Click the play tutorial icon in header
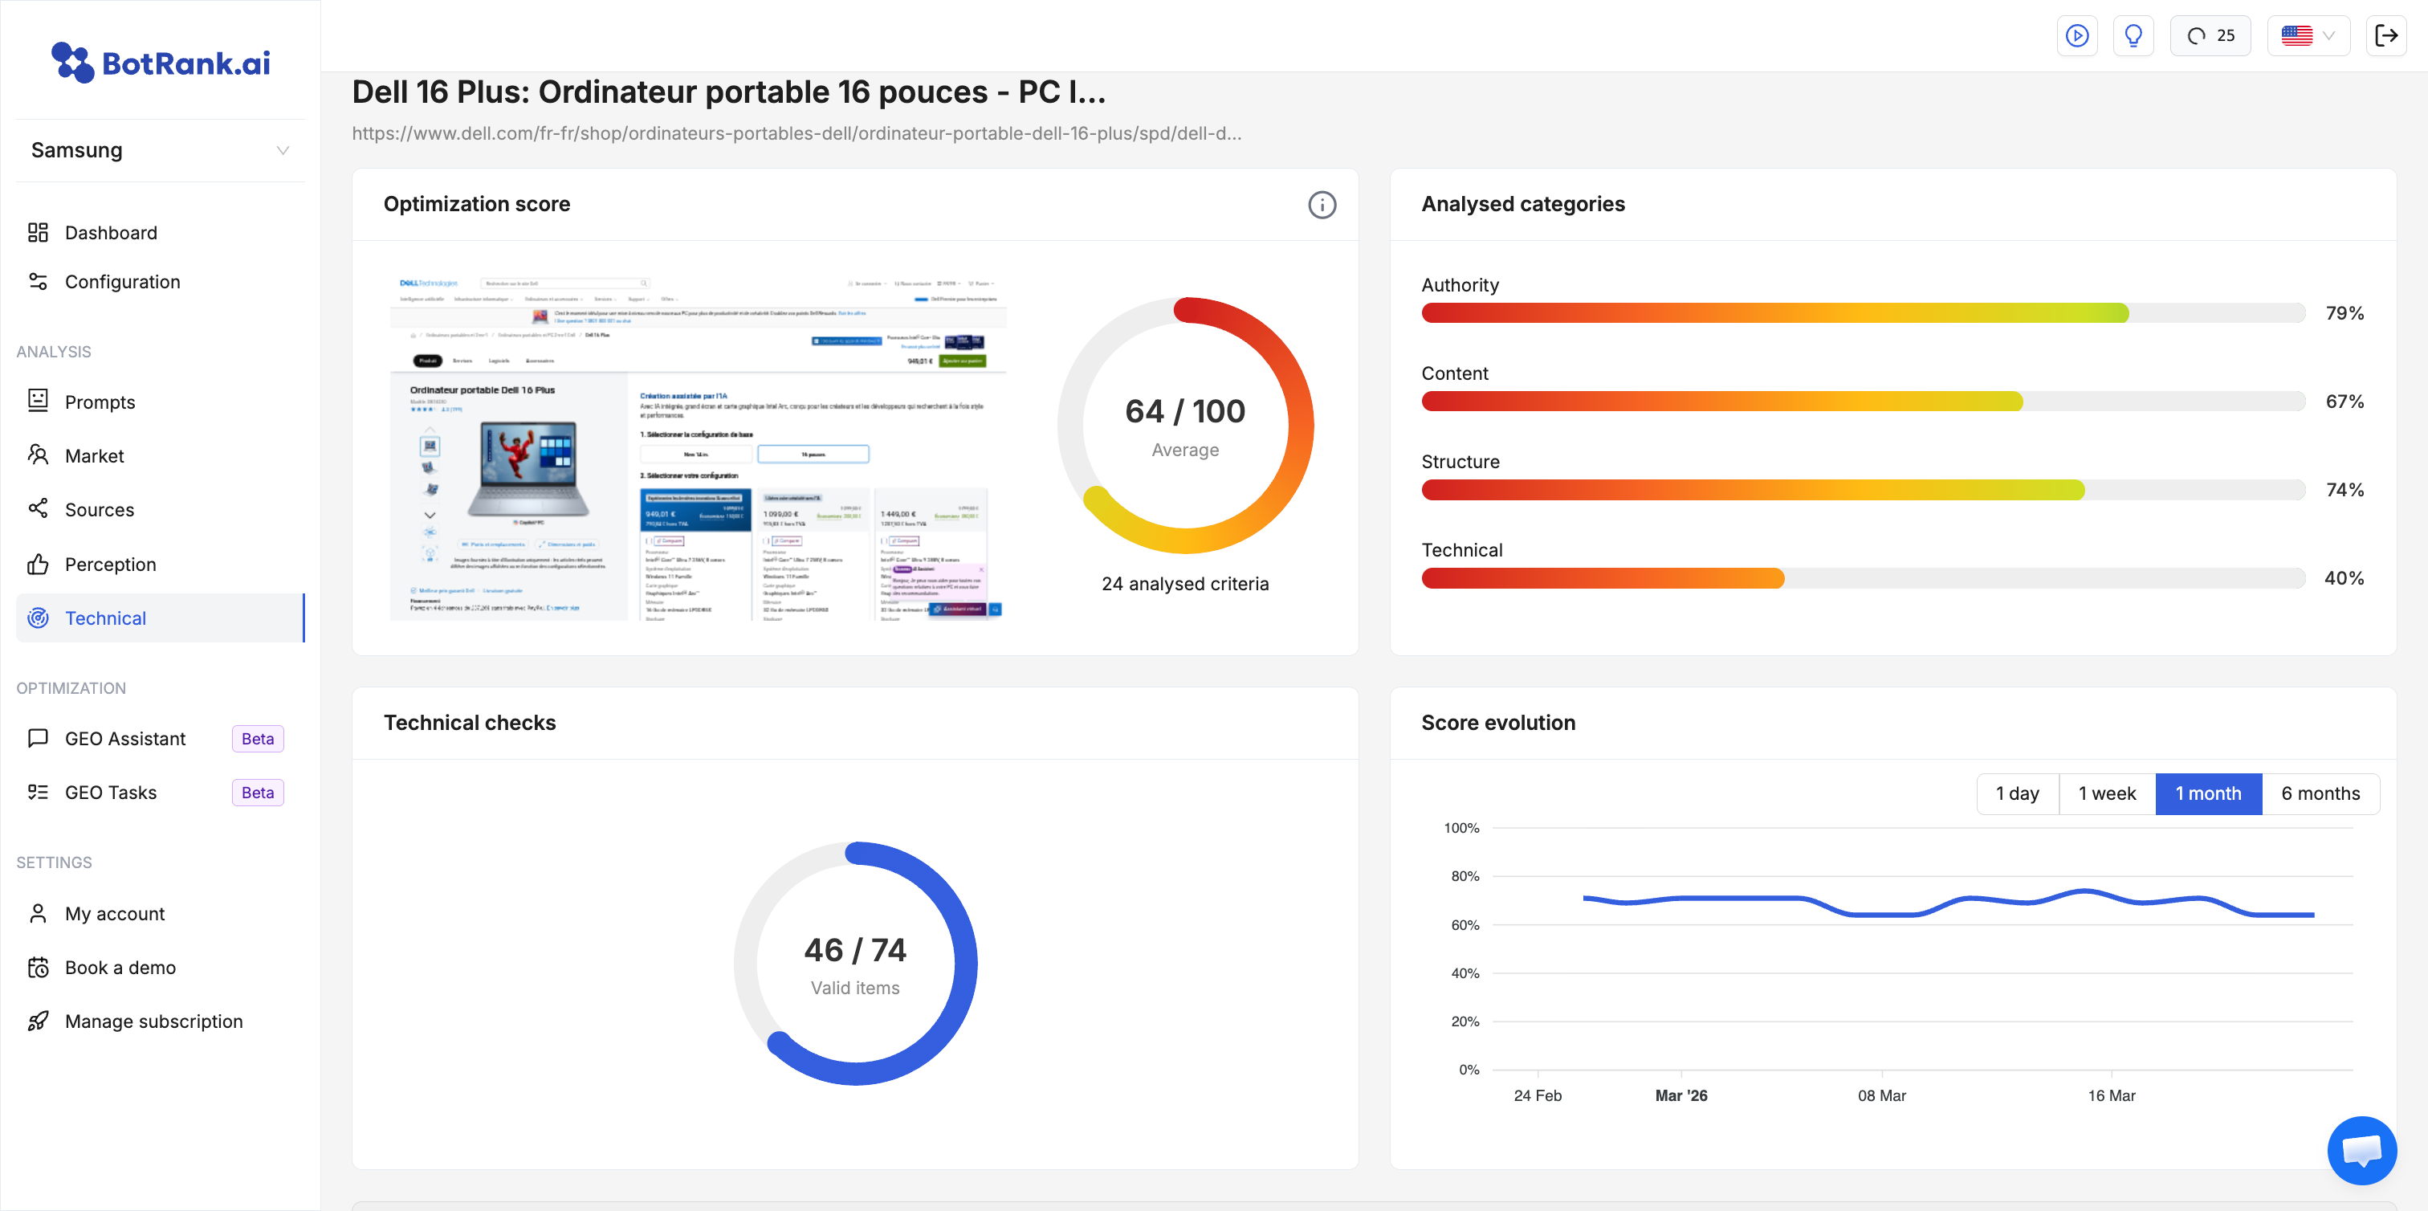This screenshot has width=2428, height=1211. pyautogui.click(x=2076, y=36)
